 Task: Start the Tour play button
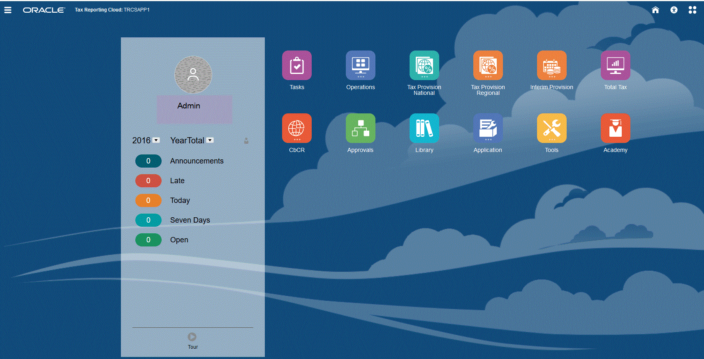pos(192,337)
